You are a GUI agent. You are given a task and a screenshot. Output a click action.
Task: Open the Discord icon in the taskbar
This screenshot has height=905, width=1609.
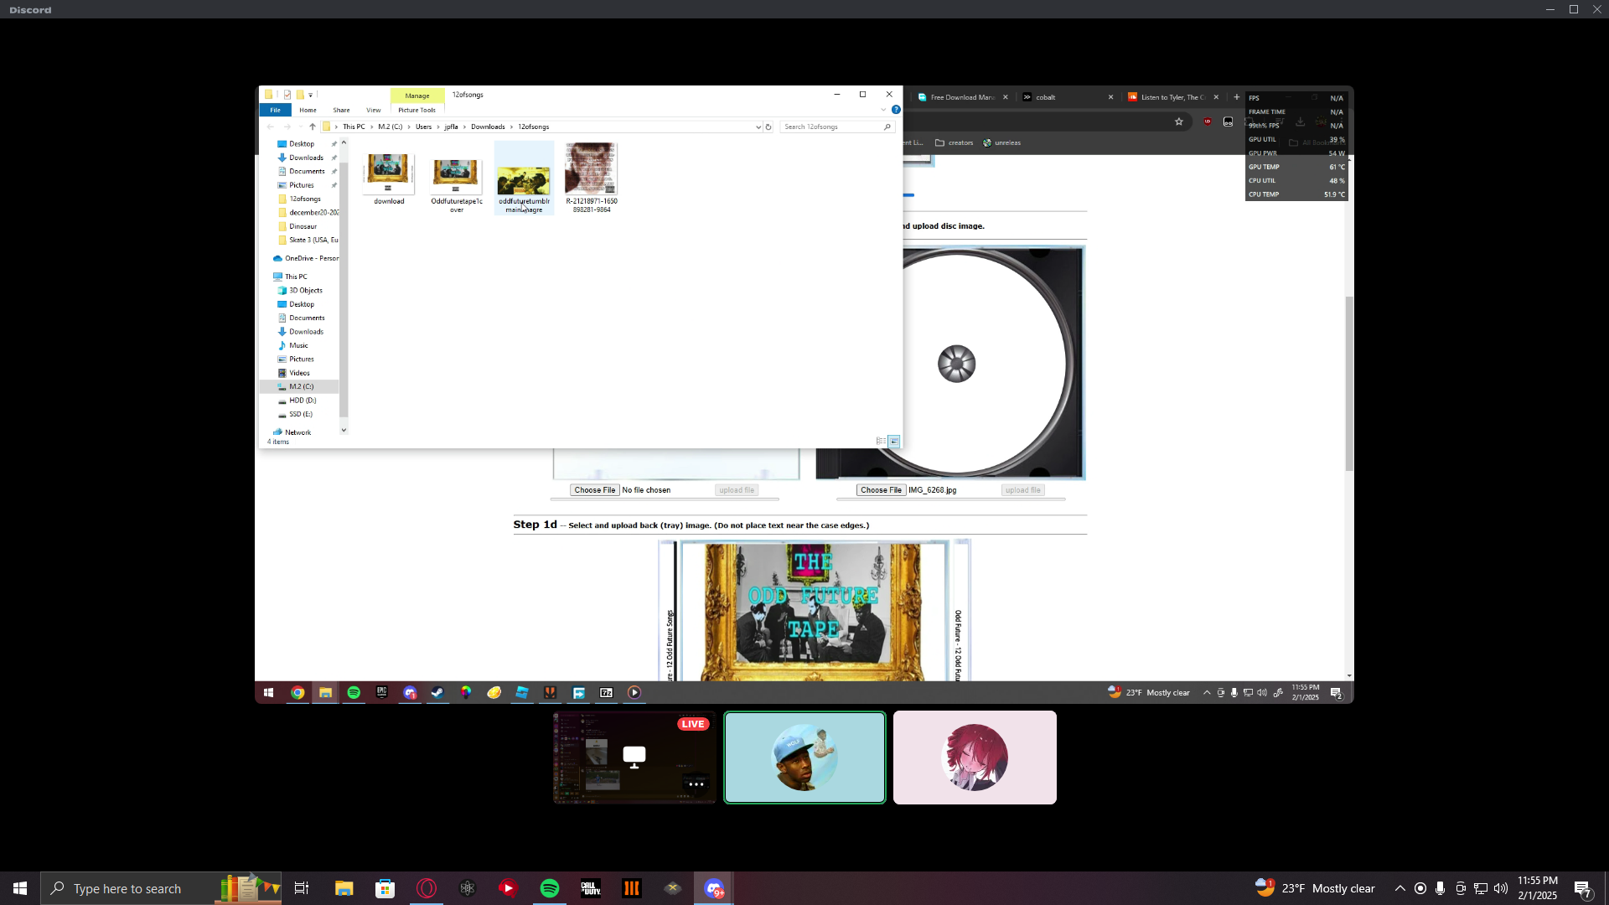713,888
